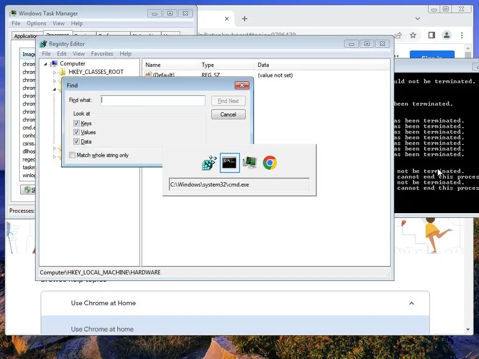Select HKEY_CLASSES_ROOT tree item
Viewport: 479px width, 359px height.
pyautogui.click(x=96, y=72)
